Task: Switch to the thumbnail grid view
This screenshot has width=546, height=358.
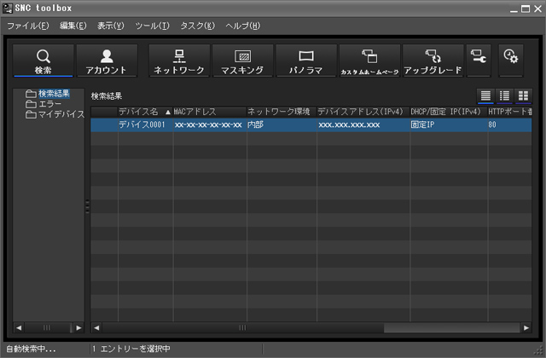Action: pyautogui.click(x=522, y=95)
